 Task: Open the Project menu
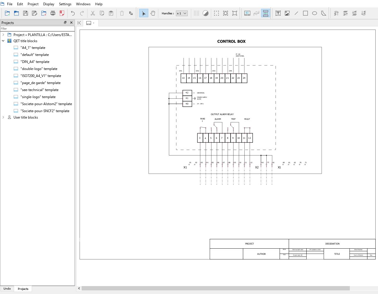[x=33, y=4]
